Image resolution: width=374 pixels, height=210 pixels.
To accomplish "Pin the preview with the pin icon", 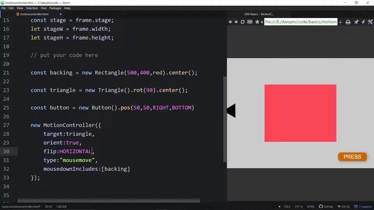I will [356, 22].
